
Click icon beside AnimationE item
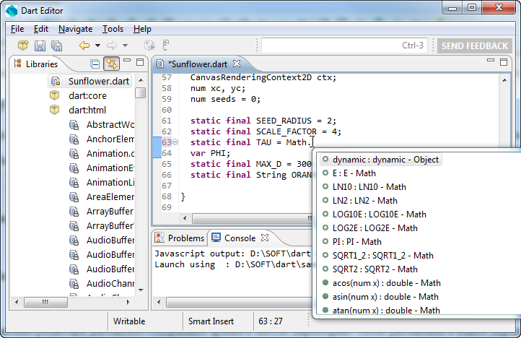click(x=74, y=168)
